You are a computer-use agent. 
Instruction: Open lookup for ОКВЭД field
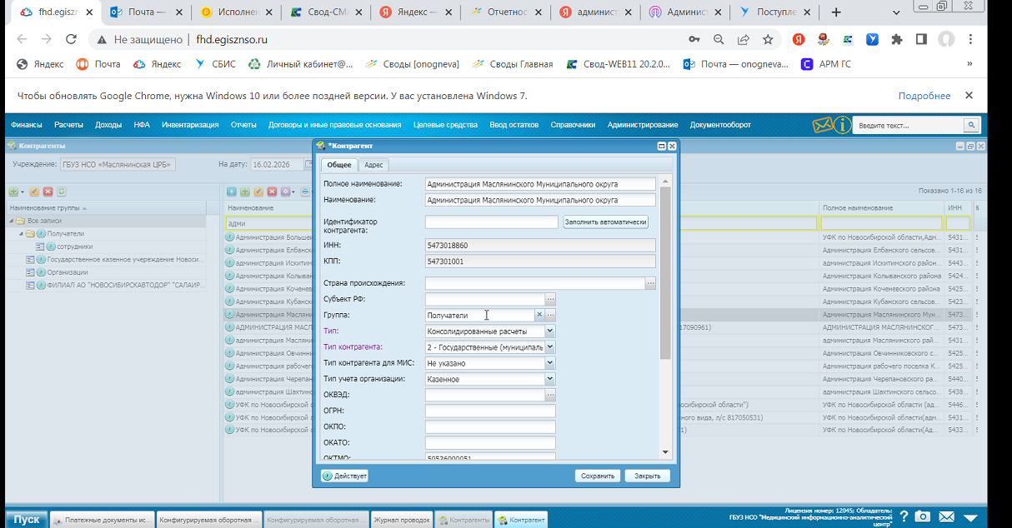[550, 395]
